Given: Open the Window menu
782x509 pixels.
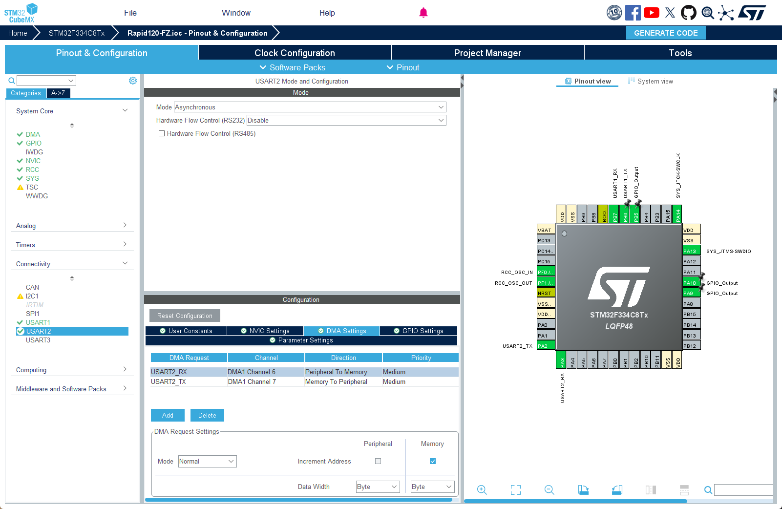Looking at the screenshot, I should 236,13.
